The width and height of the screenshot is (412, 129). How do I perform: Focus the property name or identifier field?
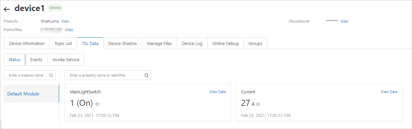click(108, 75)
